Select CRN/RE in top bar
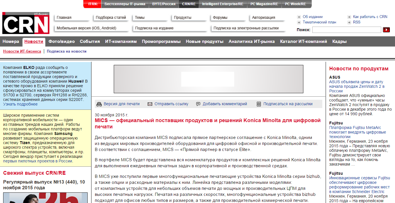This screenshot has width=395, height=203. (189, 4)
